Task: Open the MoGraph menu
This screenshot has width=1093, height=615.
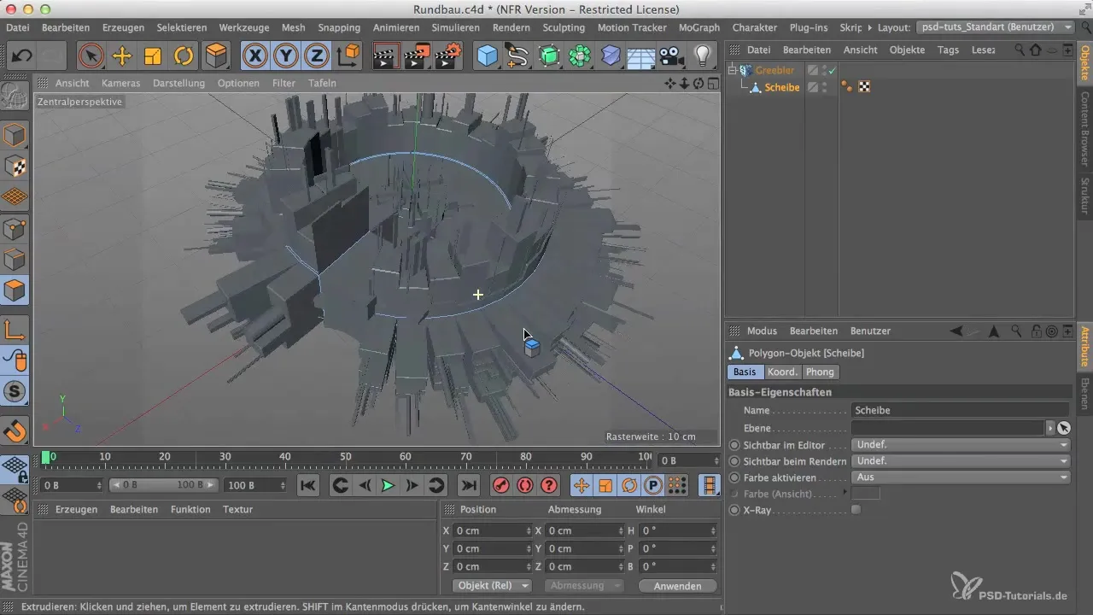Action: click(x=699, y=27)
